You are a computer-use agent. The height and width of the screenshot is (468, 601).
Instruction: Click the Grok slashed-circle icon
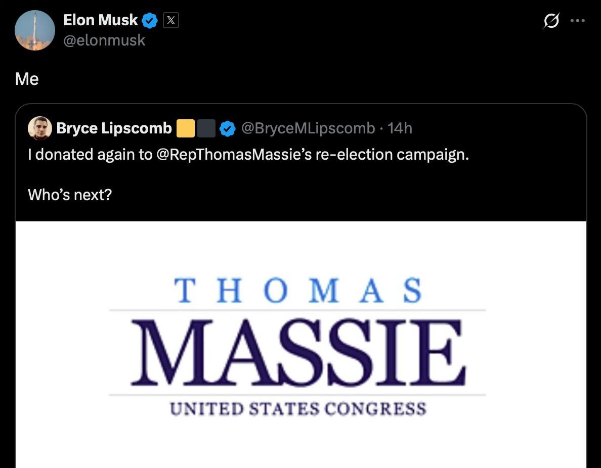coord(551,21)
